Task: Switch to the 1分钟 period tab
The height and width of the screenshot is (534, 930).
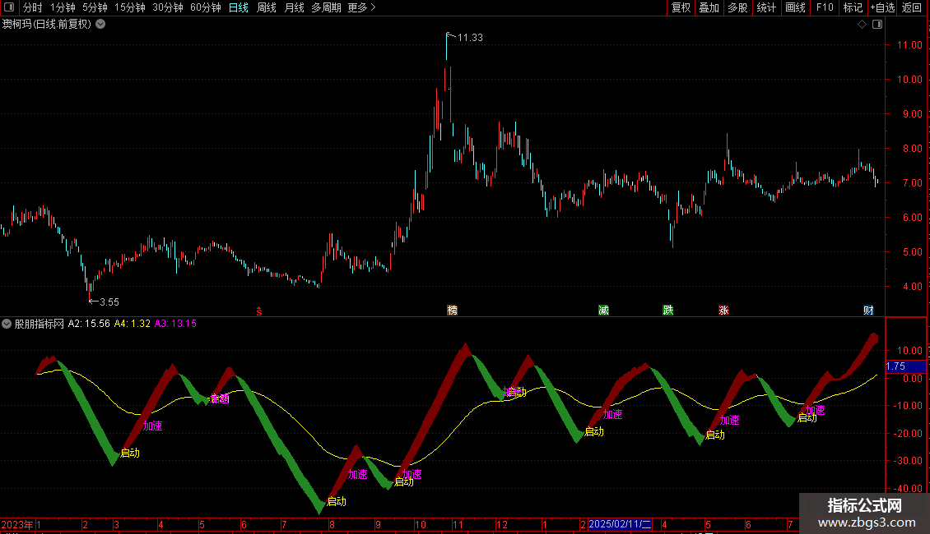Action: (x=63, y=7)
